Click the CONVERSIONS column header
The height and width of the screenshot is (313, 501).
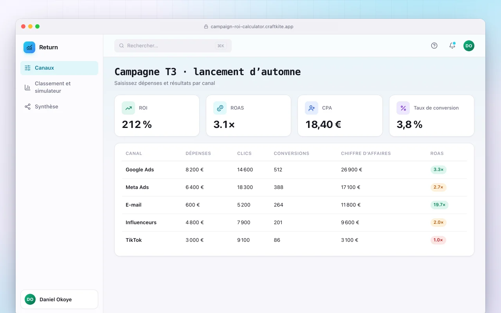(x=292, y=153)
